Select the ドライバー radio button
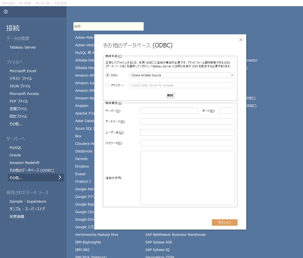The image size is (303, 258). tap(108, 85)
